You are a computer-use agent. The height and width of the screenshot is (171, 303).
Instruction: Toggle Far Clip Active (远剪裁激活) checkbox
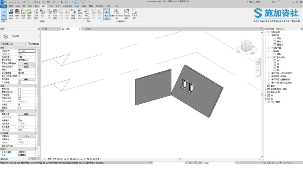click(x=20, y=98)
